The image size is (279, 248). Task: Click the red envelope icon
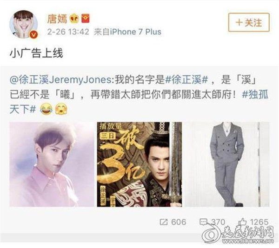pos(86,19)
